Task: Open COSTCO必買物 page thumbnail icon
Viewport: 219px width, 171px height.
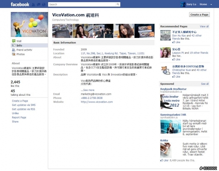Action: [165, 70]
